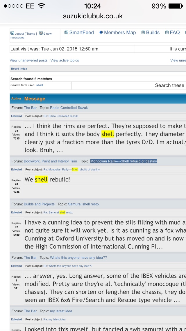The image size is (186, 331).
Task: Tap 'Search found 6 matches' text
Action: [31, 79]
